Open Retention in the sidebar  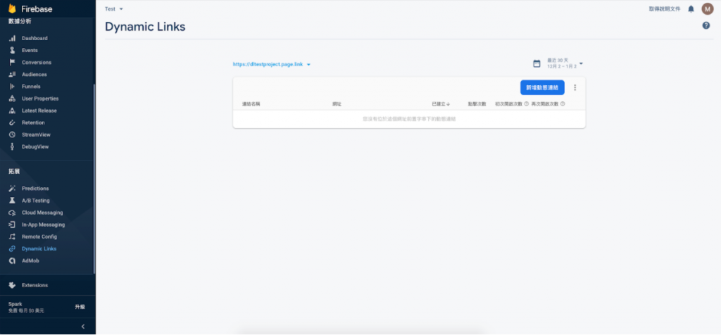[33, 122]
